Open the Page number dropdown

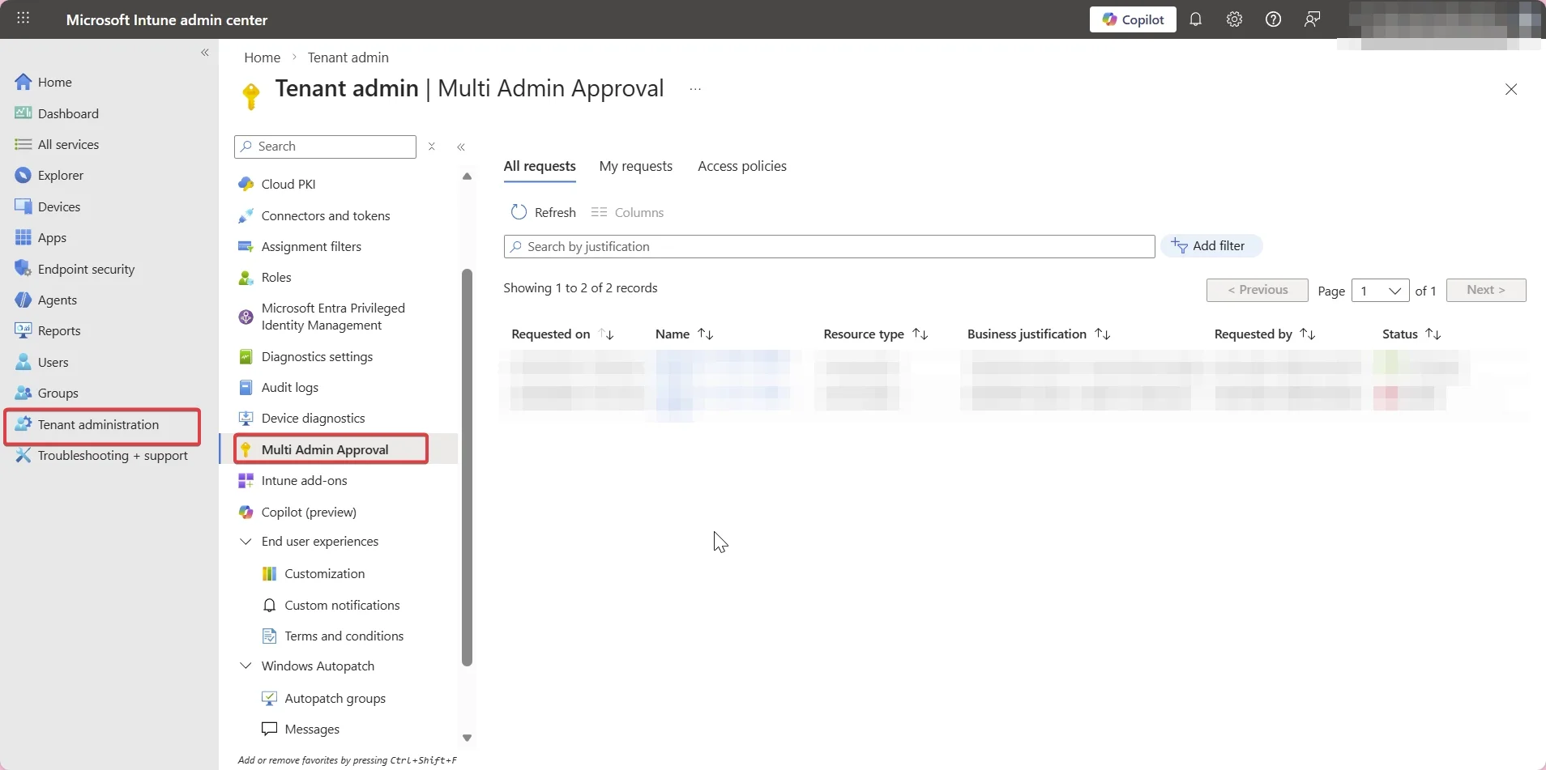click(1380, 291)
